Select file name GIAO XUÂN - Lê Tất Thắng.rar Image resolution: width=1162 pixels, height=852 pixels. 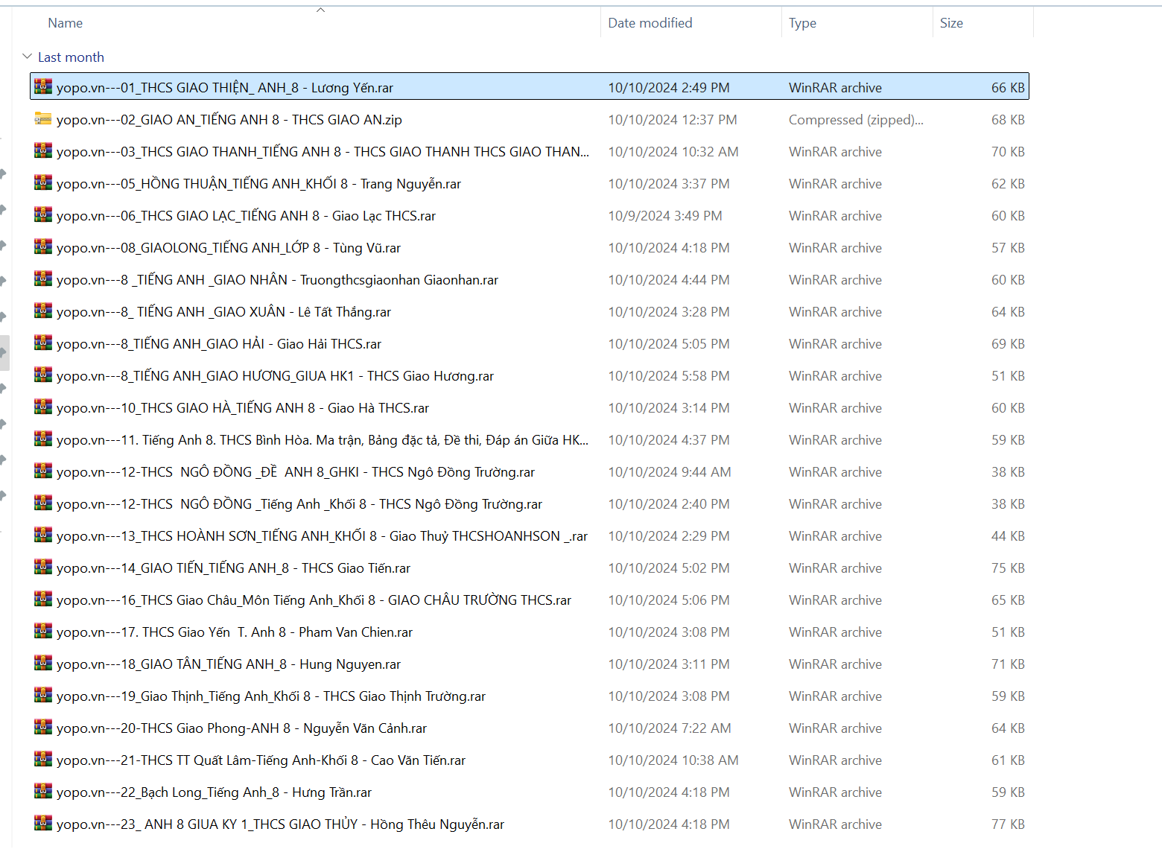click(x=224, y=312)
